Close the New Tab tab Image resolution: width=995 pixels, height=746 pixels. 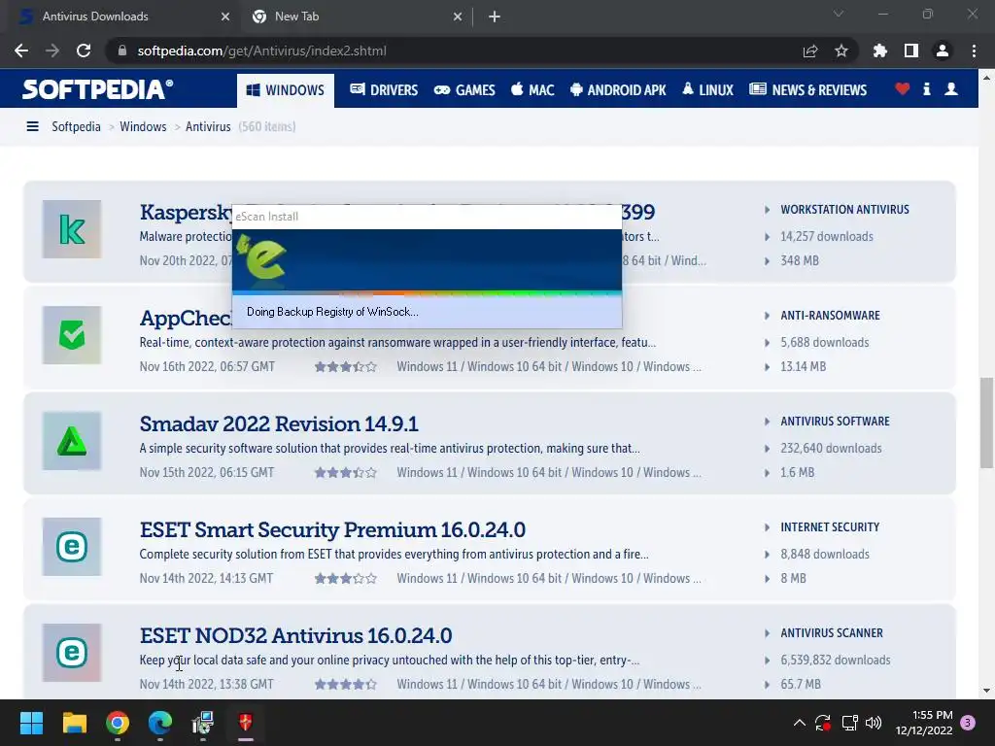tap(458, 17)
